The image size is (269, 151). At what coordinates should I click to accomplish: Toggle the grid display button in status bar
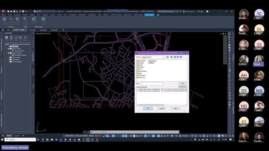point(96,136)
